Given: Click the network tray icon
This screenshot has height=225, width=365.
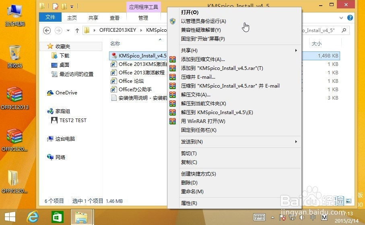Looking at the screenshot, I should (x=292, y=217).
